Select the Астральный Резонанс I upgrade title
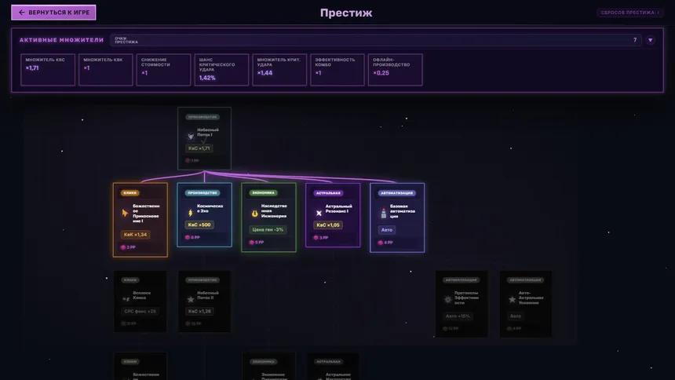The image size is (675, 380). tap(338, 209)
